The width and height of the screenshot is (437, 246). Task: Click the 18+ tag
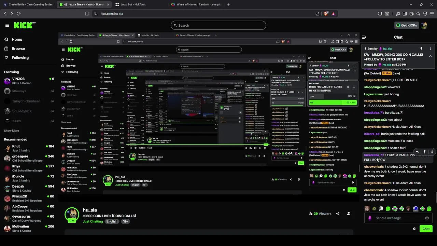[x=125, y=221]
